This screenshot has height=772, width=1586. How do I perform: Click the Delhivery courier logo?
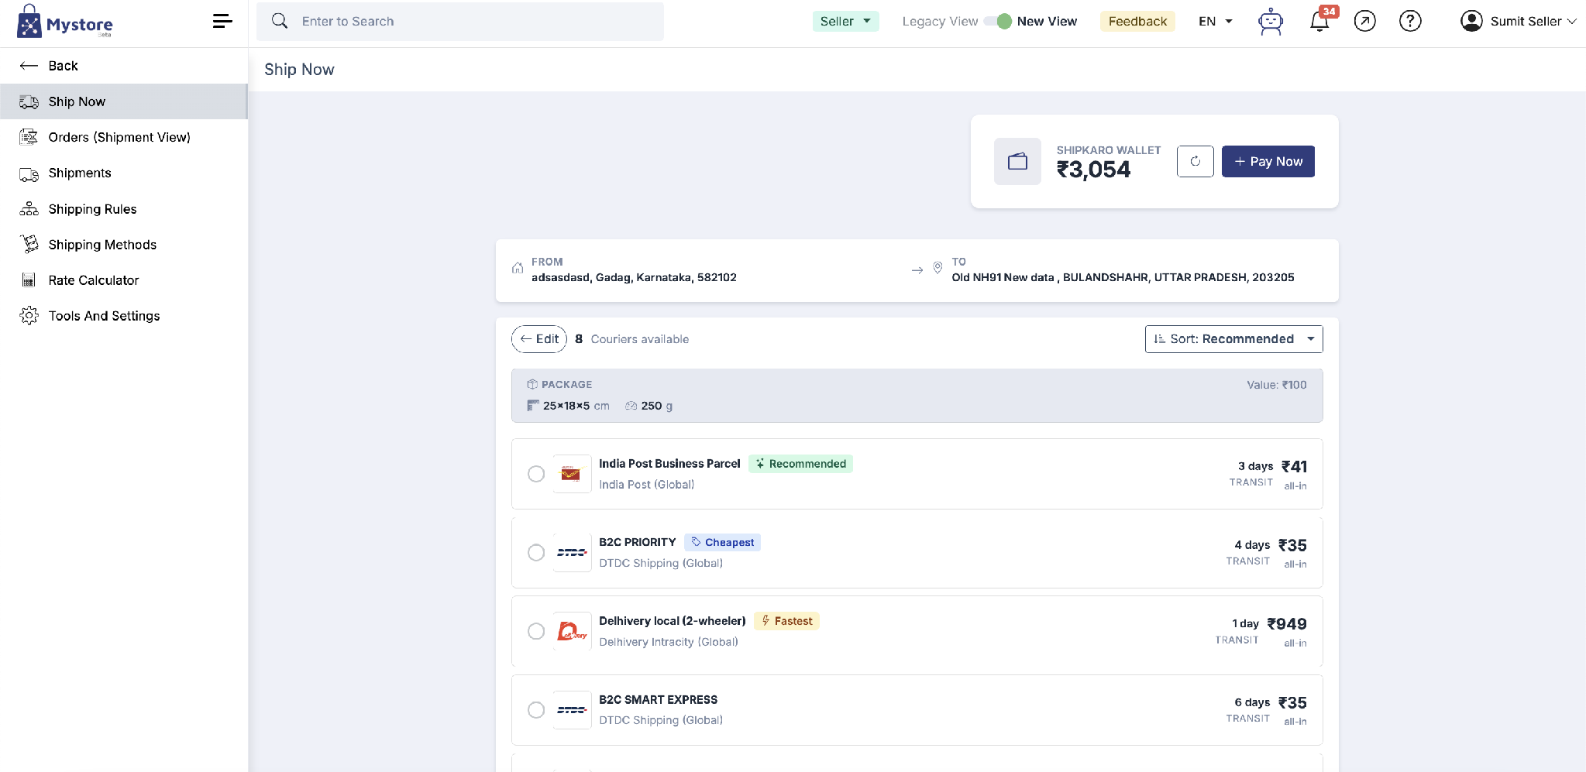click(572, 631)
